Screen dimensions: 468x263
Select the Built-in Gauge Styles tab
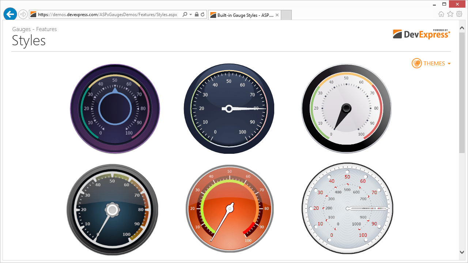point(244,15)
